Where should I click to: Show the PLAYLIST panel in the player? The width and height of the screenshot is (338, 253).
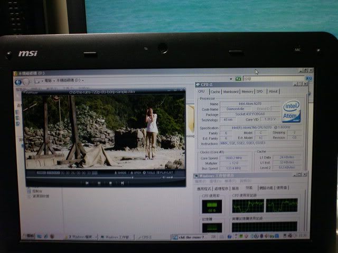(165, 172)
